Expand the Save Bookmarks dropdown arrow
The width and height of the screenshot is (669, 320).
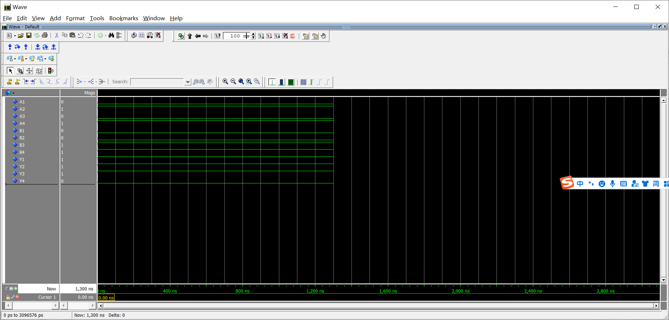(45, 59)
